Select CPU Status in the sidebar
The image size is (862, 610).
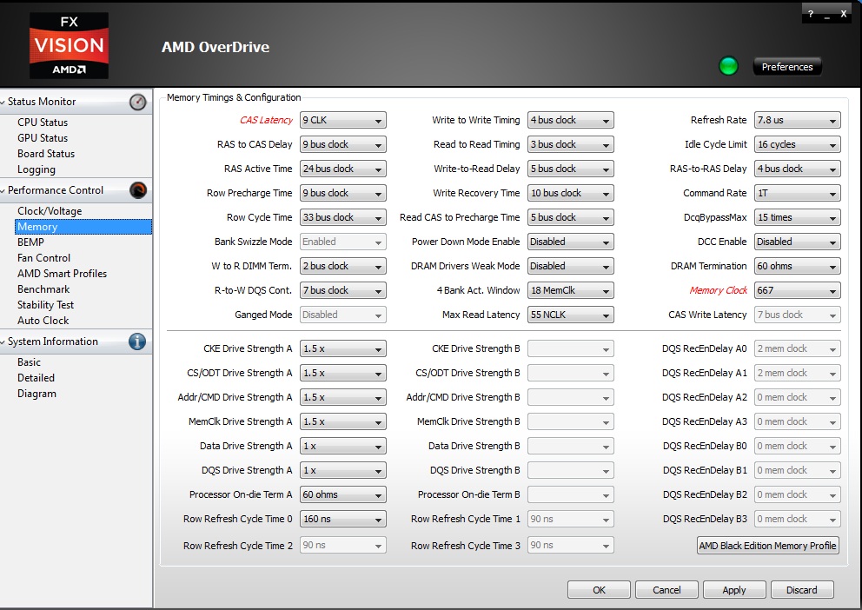point(43,123)
